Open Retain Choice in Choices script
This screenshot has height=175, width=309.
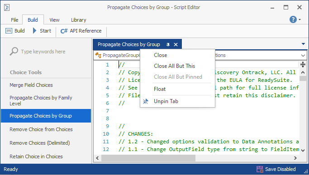pyautogui.click(x=46, y=156)
